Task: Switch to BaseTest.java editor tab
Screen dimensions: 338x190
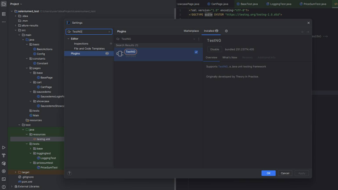Action: (x=247, y=4)
